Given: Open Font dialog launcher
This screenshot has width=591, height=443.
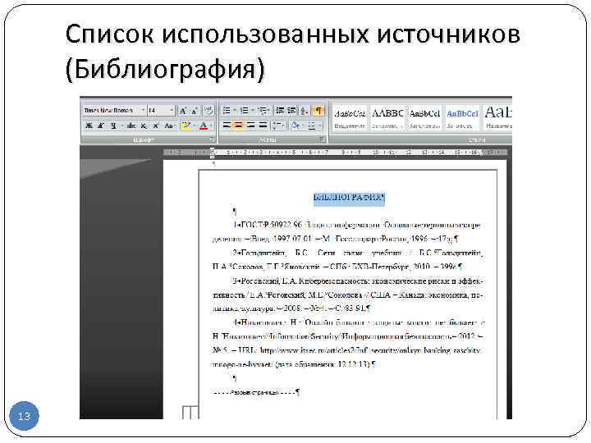Looking at the screenshot, I should 213,139.
